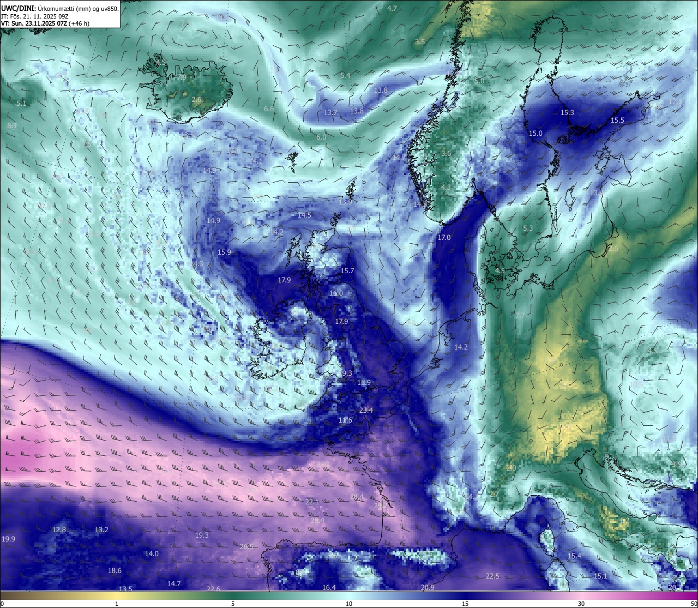Click the "16.4" value over Spain
Screen dimensions: 698x608
(x=329, y=587)
